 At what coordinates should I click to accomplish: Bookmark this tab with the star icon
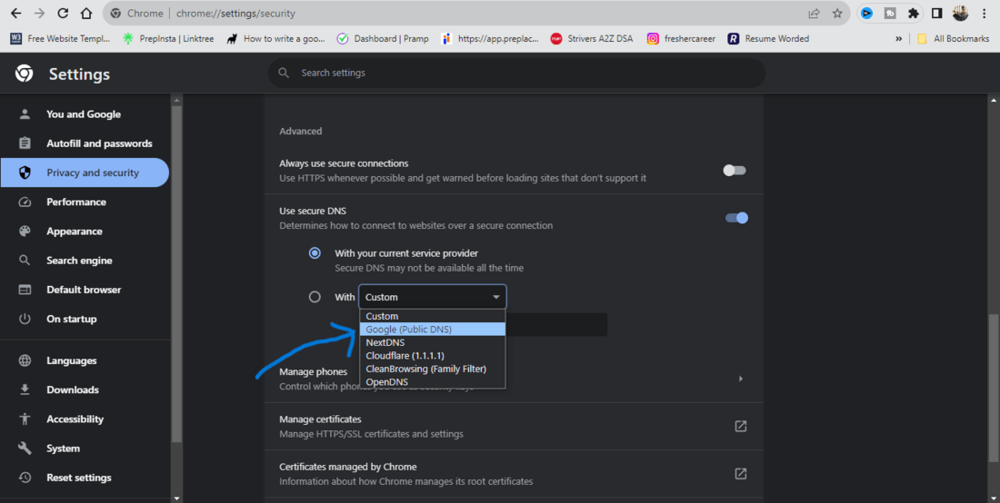[837, 14]
